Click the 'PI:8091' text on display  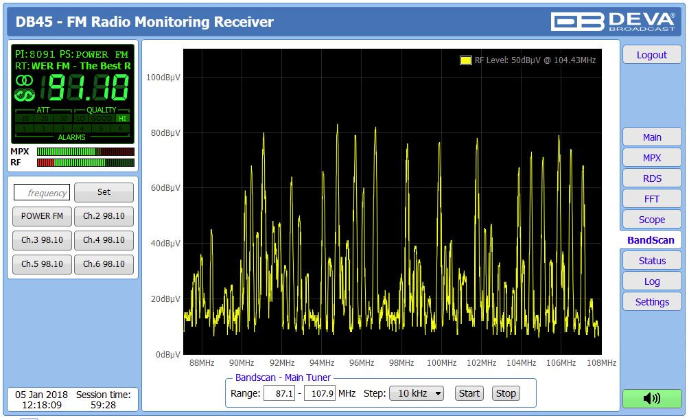pos(35,54)
